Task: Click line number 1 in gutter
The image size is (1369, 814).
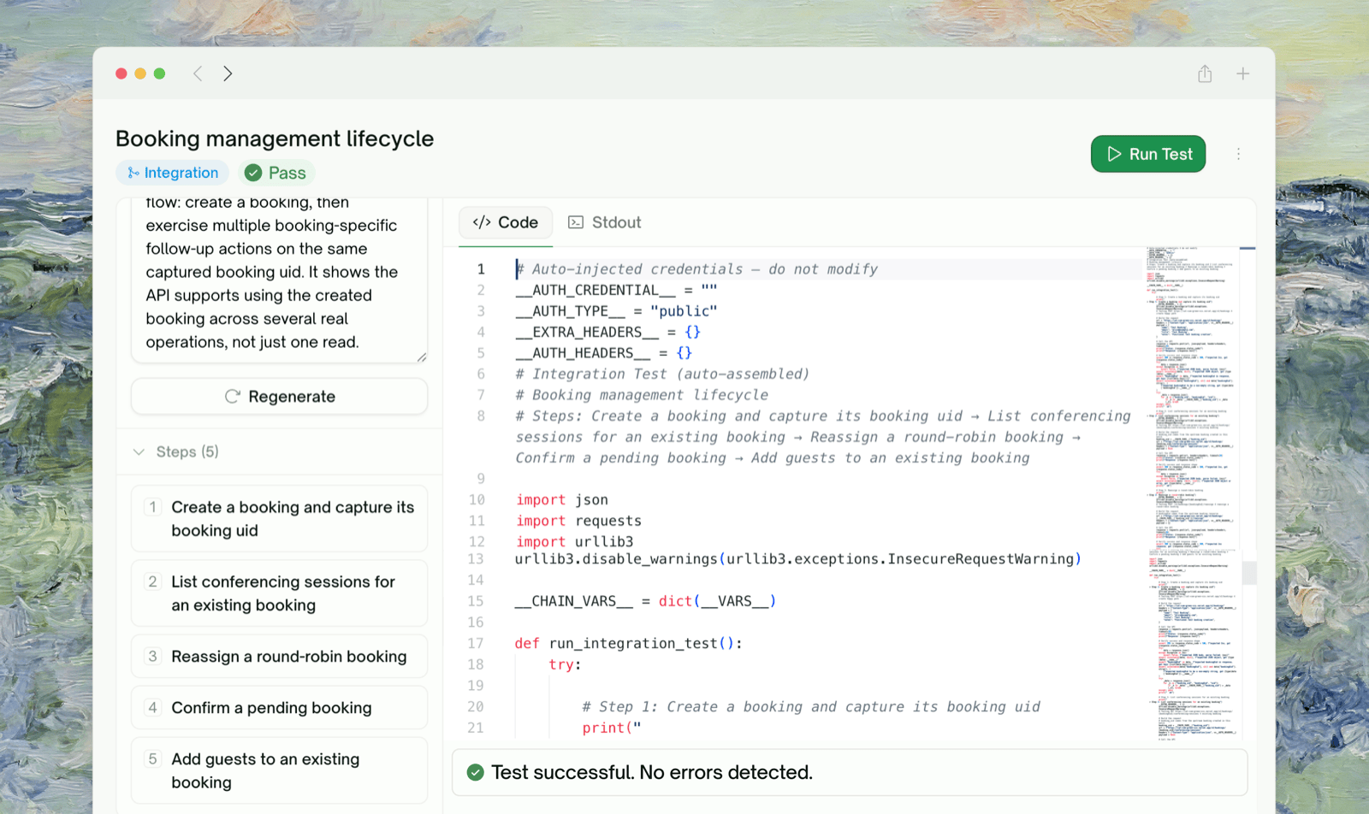Action: pyautogui.click(x=481, y=269)
